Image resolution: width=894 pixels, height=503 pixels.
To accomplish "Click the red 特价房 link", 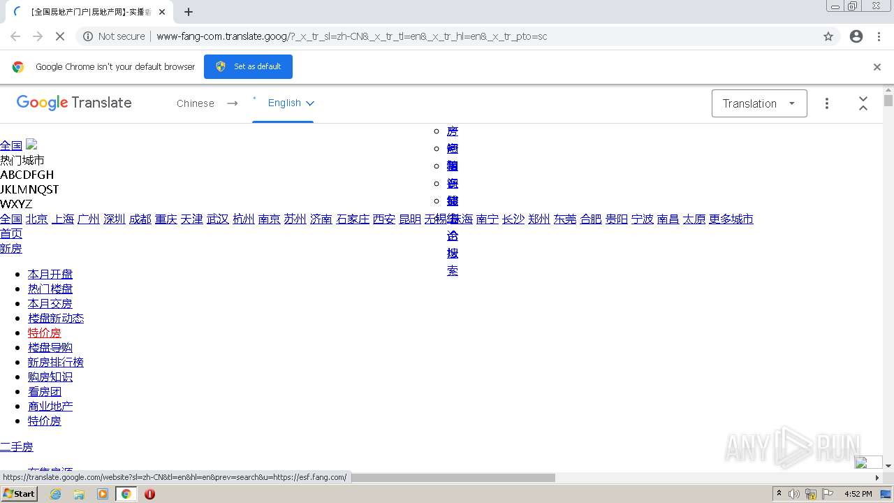I will 45,333.
